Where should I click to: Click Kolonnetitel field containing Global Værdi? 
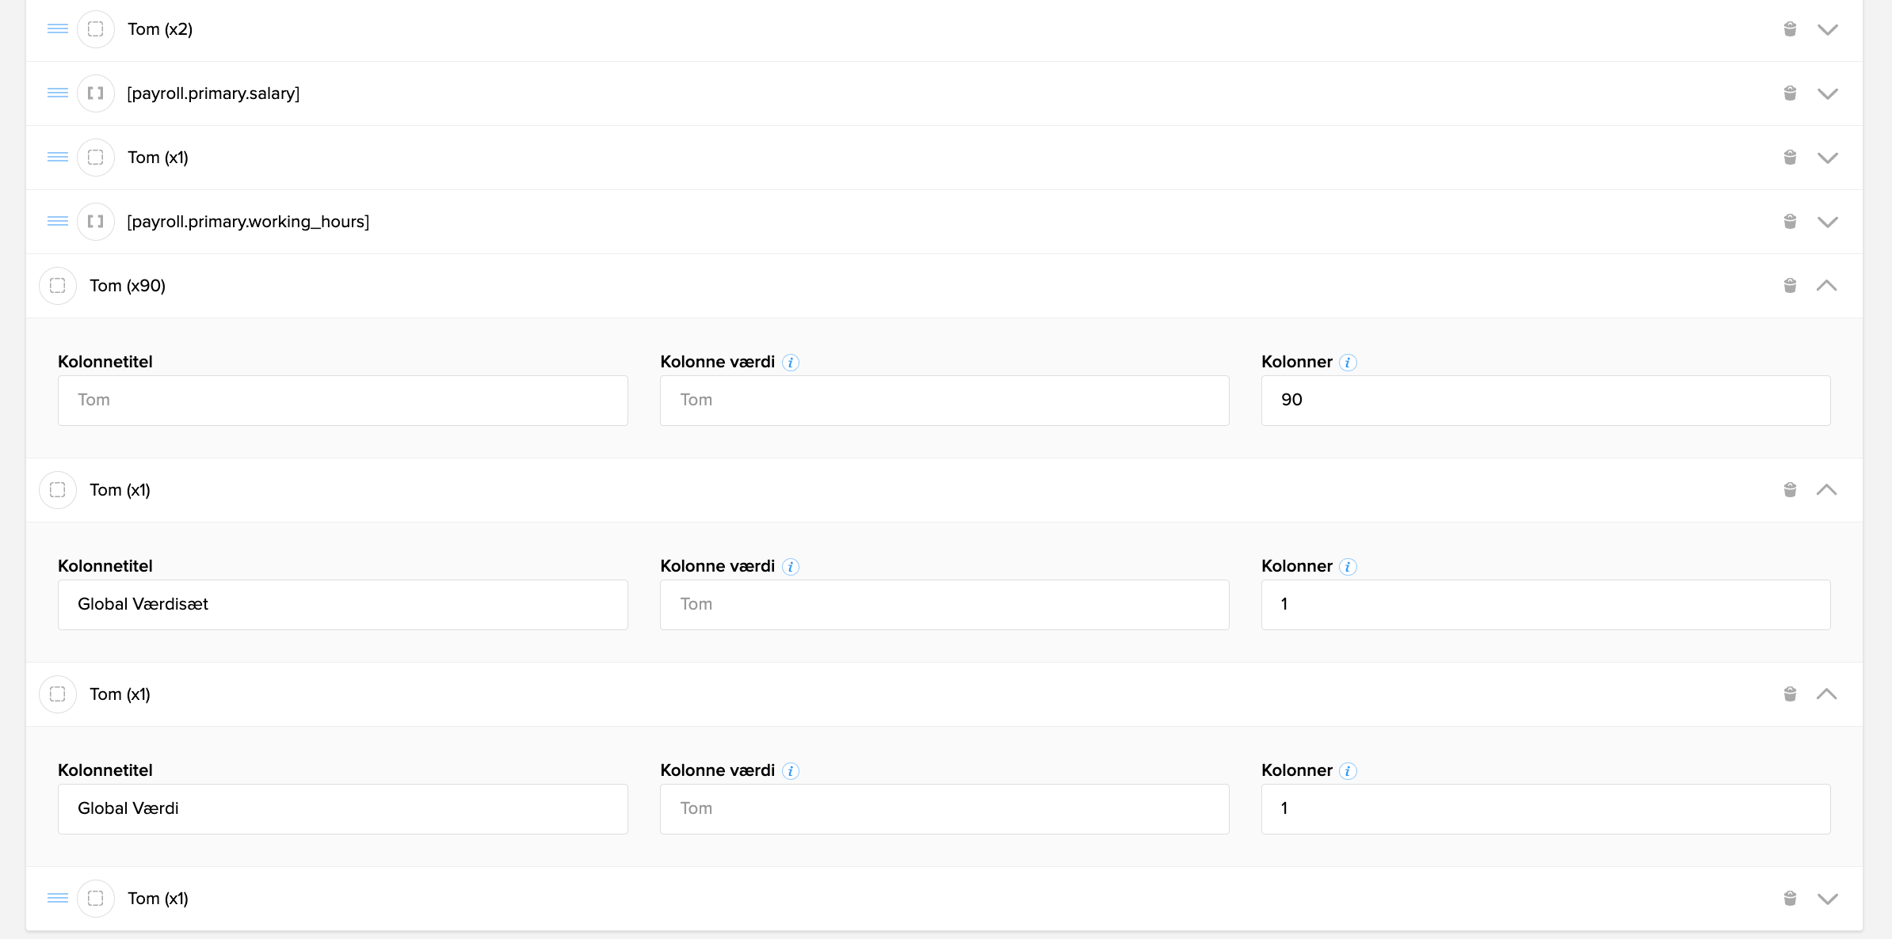coord(342,809)
